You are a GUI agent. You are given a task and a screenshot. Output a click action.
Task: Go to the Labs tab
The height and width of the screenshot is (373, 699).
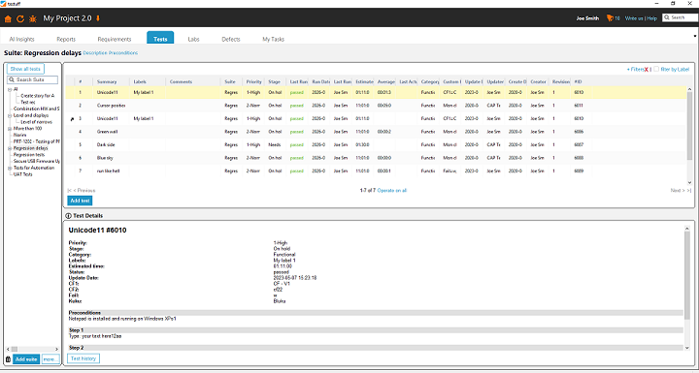click(x=193, y=39)
